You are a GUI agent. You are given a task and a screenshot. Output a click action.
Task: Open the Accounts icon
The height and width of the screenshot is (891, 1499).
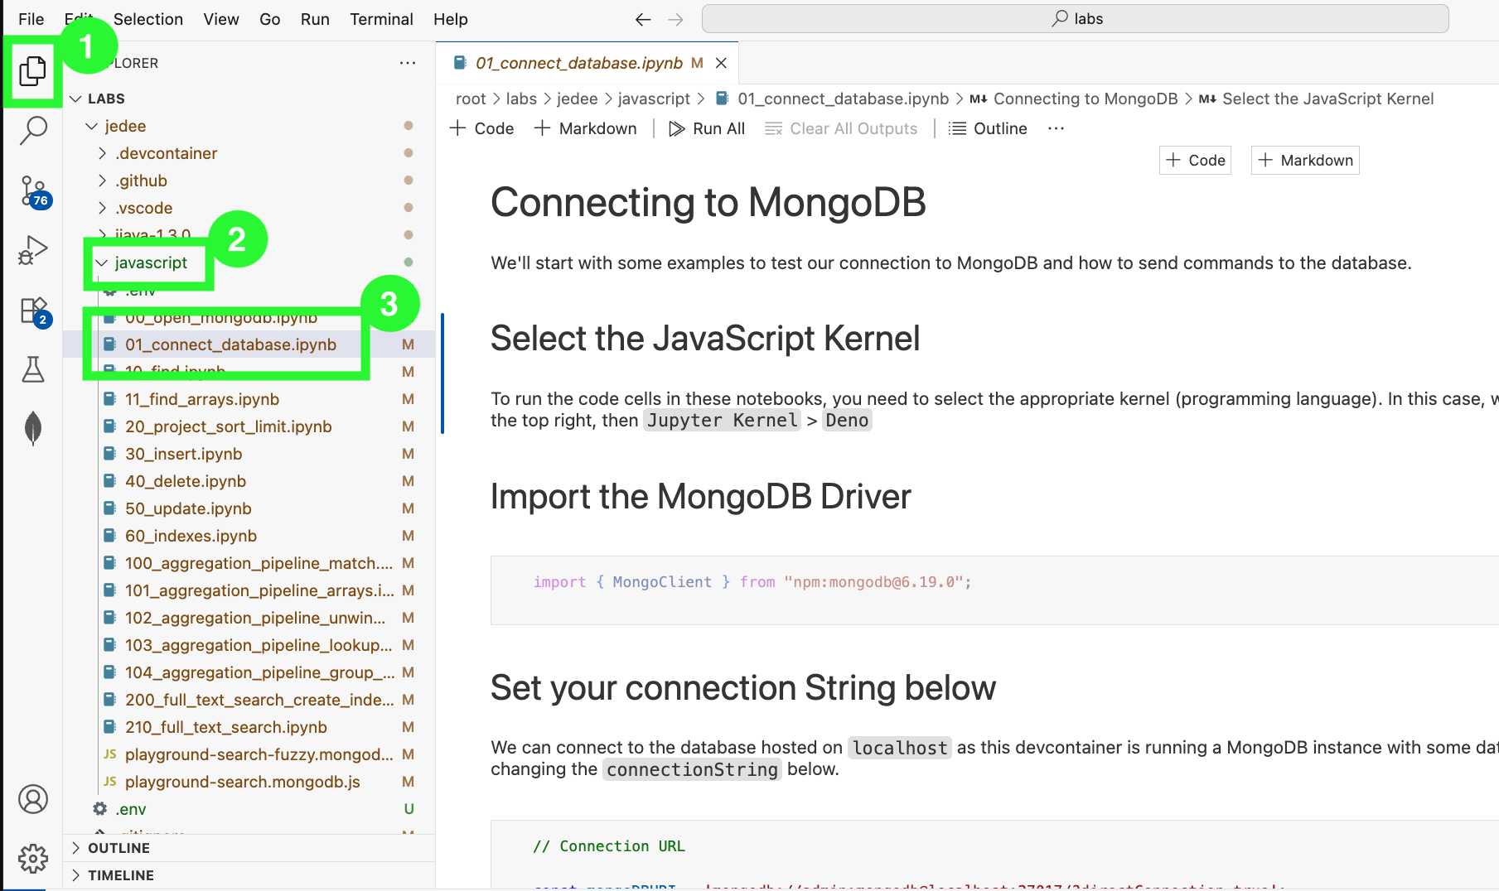(x=33, y=799)
